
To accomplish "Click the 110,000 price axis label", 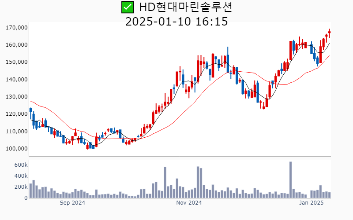I will (x=17, y=131).
